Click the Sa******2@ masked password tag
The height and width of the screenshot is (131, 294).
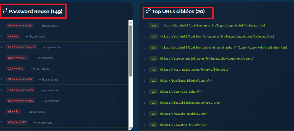tap(17, 58)
